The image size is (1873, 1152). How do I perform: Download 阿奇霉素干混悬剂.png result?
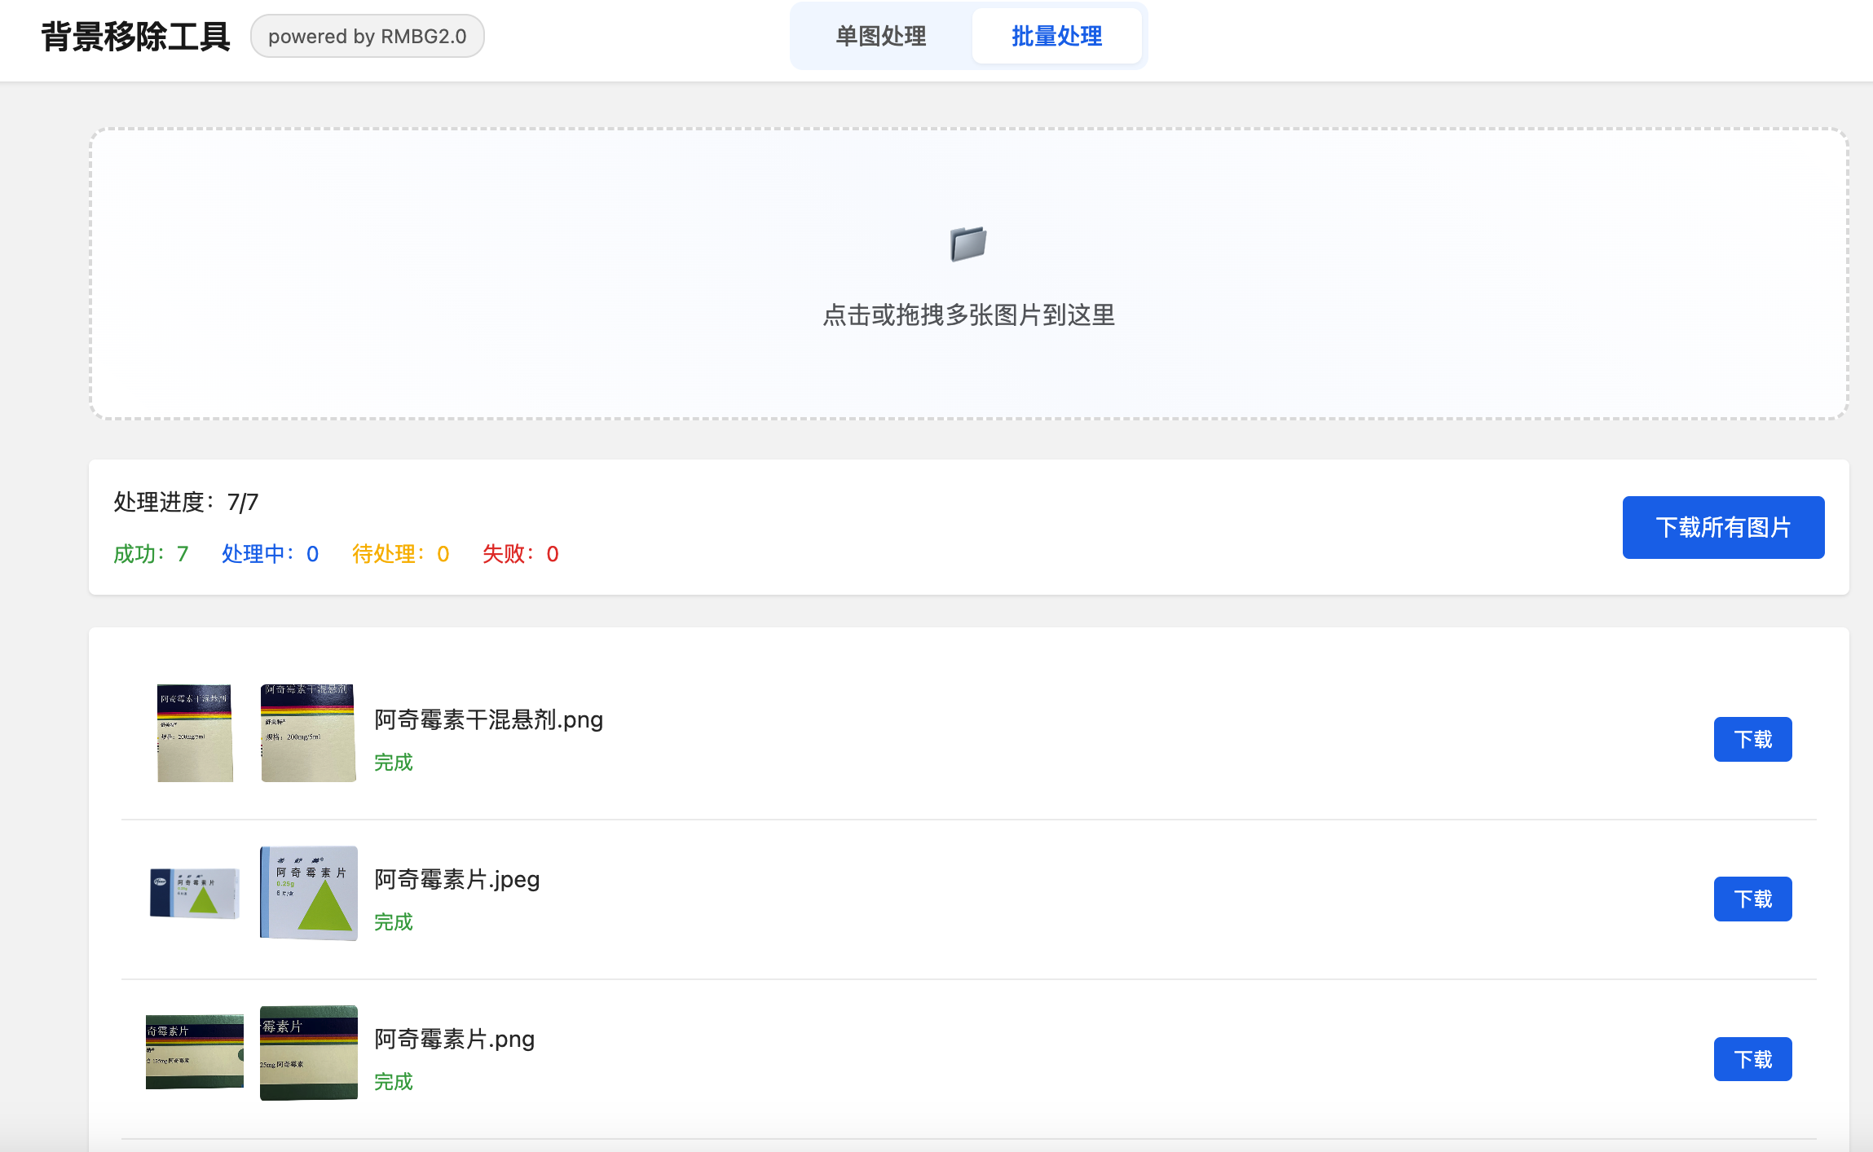click(1752, 739)
